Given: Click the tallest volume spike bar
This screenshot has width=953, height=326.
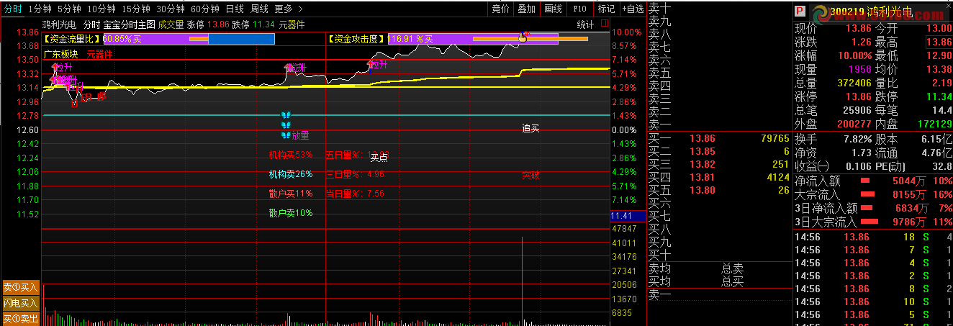Looking at the screenshot, I should point(522,280).
